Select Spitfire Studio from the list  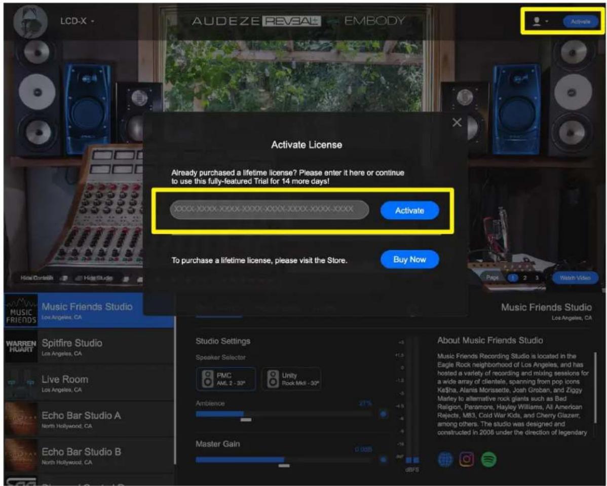[89, 347]
